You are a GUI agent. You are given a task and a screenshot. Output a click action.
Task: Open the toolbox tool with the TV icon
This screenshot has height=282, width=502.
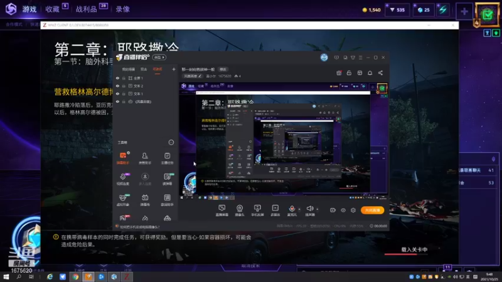pos(145,200)
